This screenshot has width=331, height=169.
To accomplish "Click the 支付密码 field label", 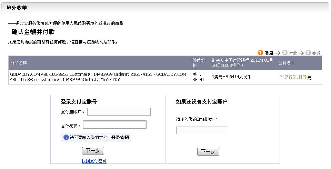I will pyautogui.click(x=71, y=126).
